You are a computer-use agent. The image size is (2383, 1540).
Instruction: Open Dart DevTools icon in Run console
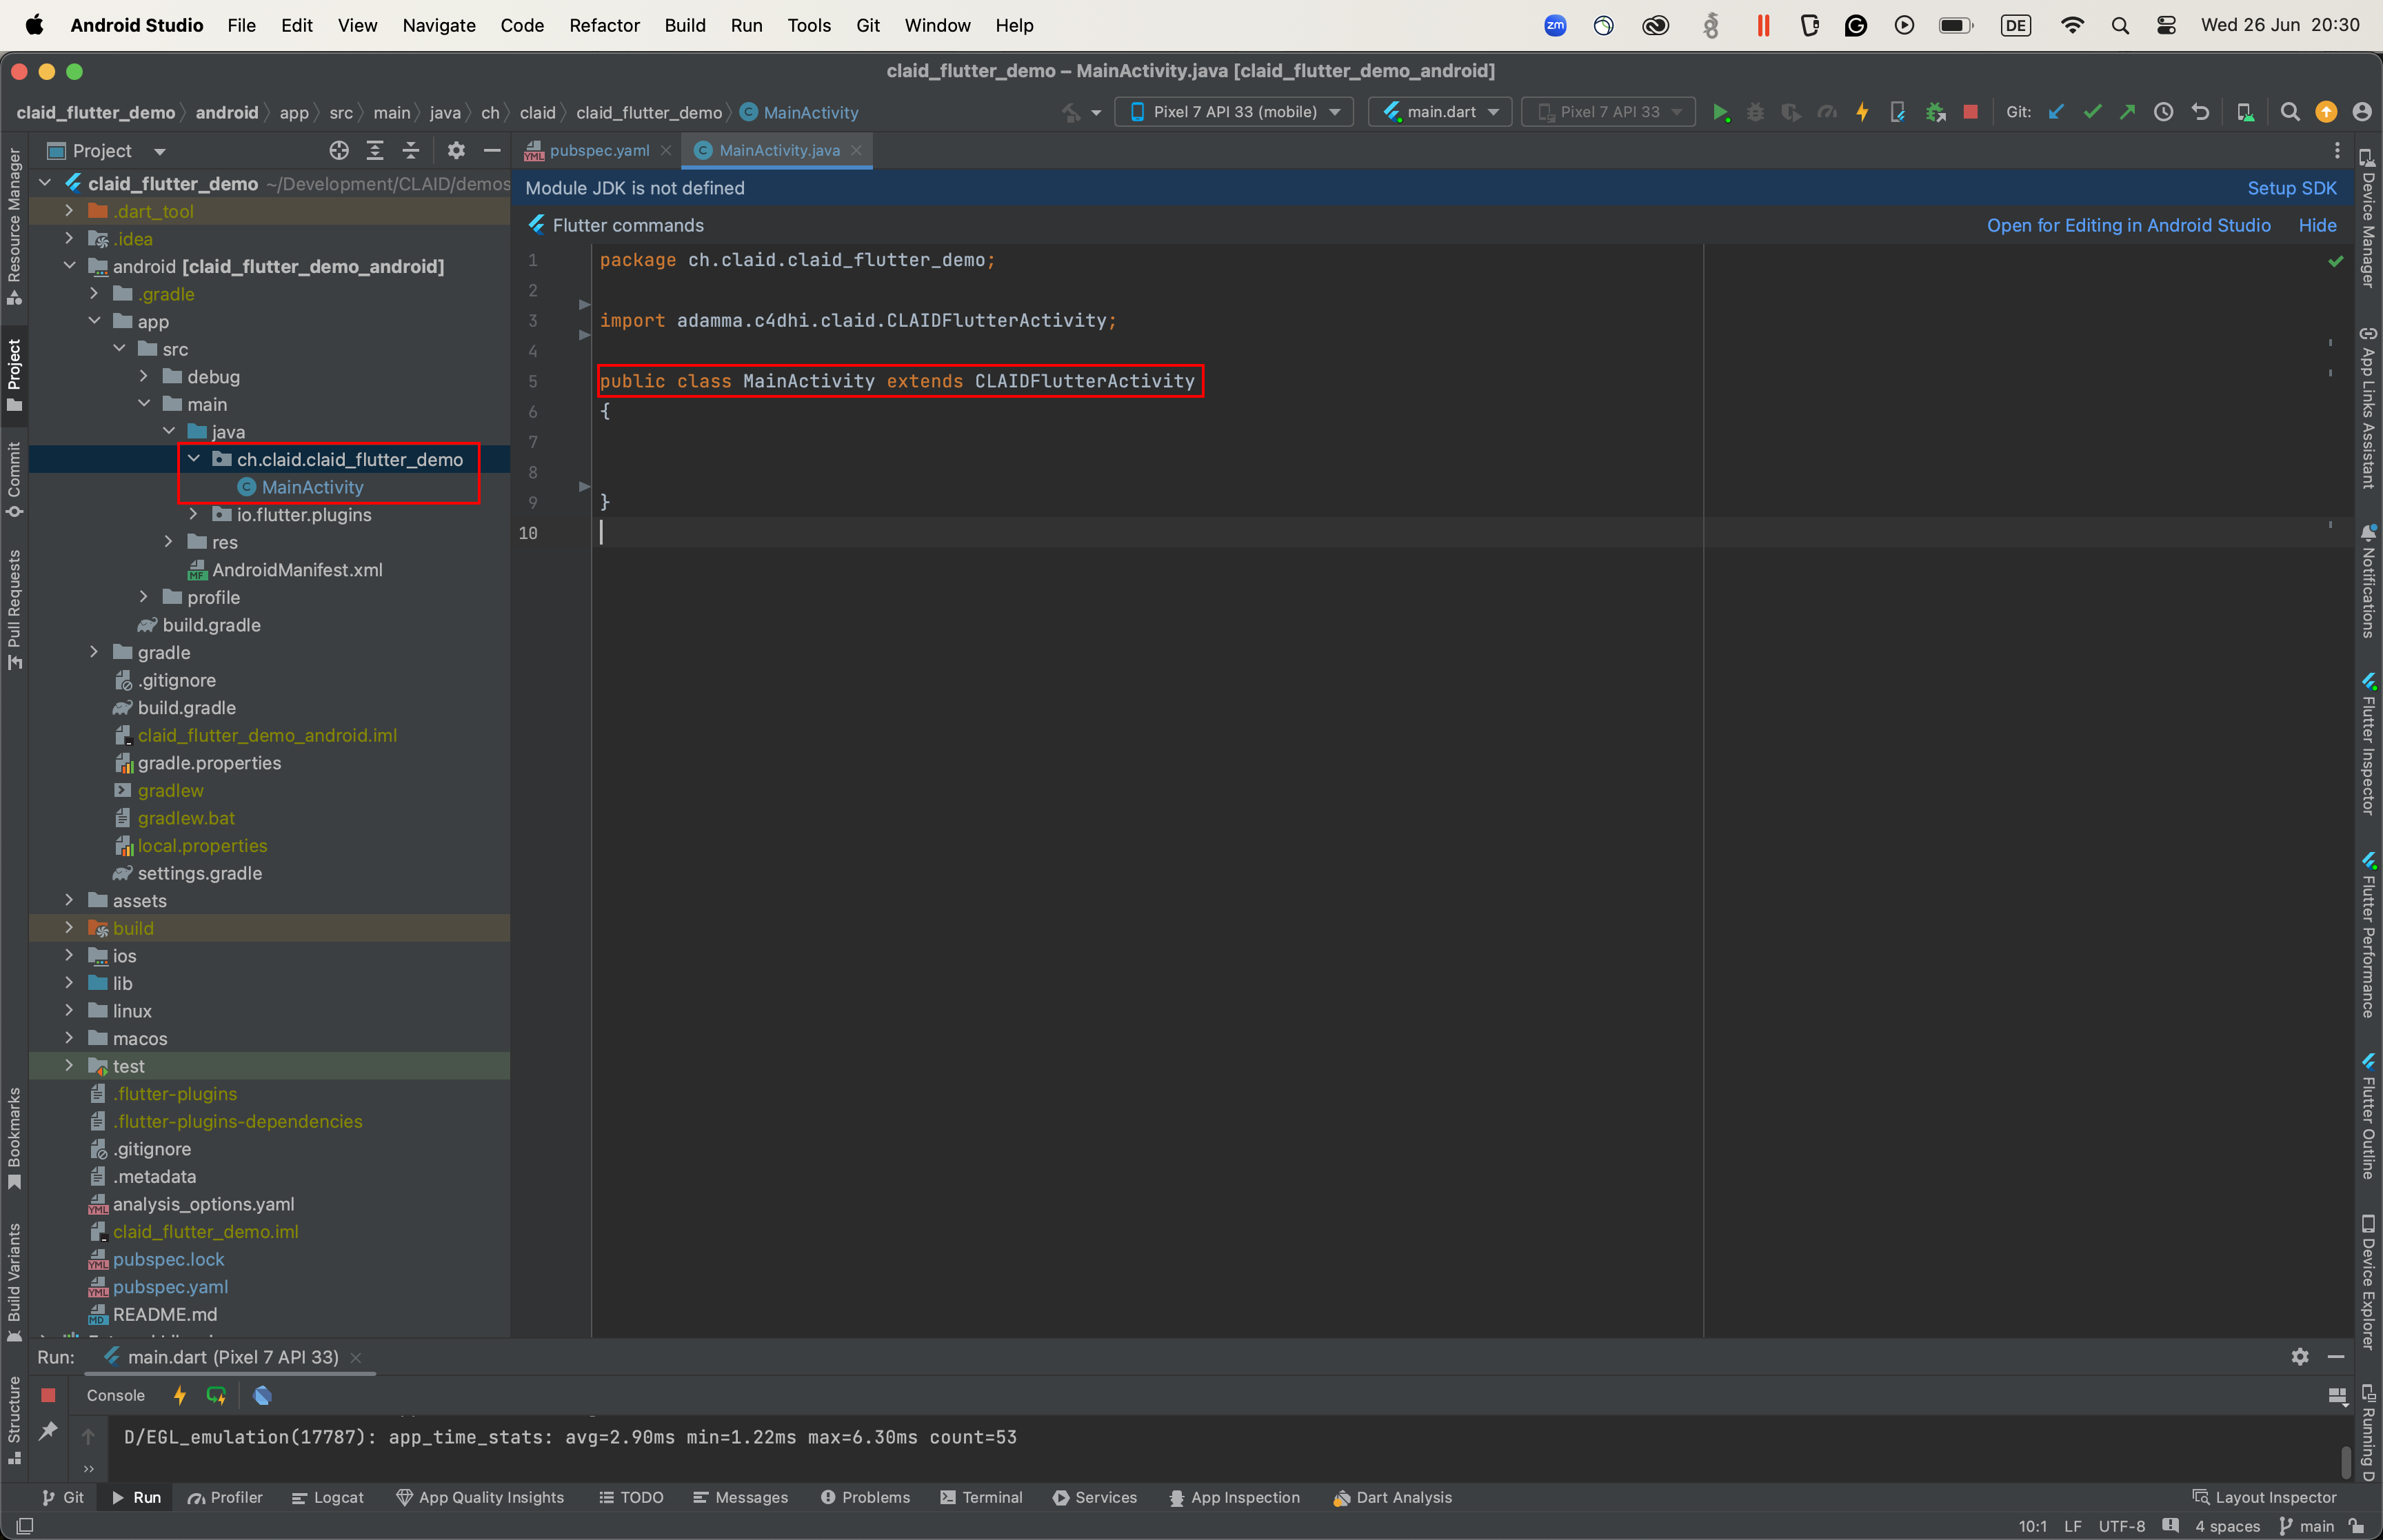[262, 1395]
